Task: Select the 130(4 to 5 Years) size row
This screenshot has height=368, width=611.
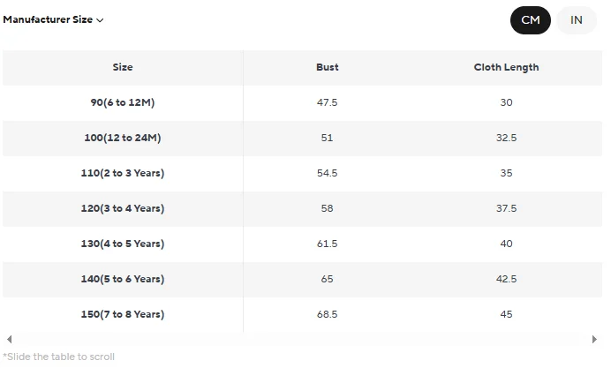Action: click(x=302, y=244)
